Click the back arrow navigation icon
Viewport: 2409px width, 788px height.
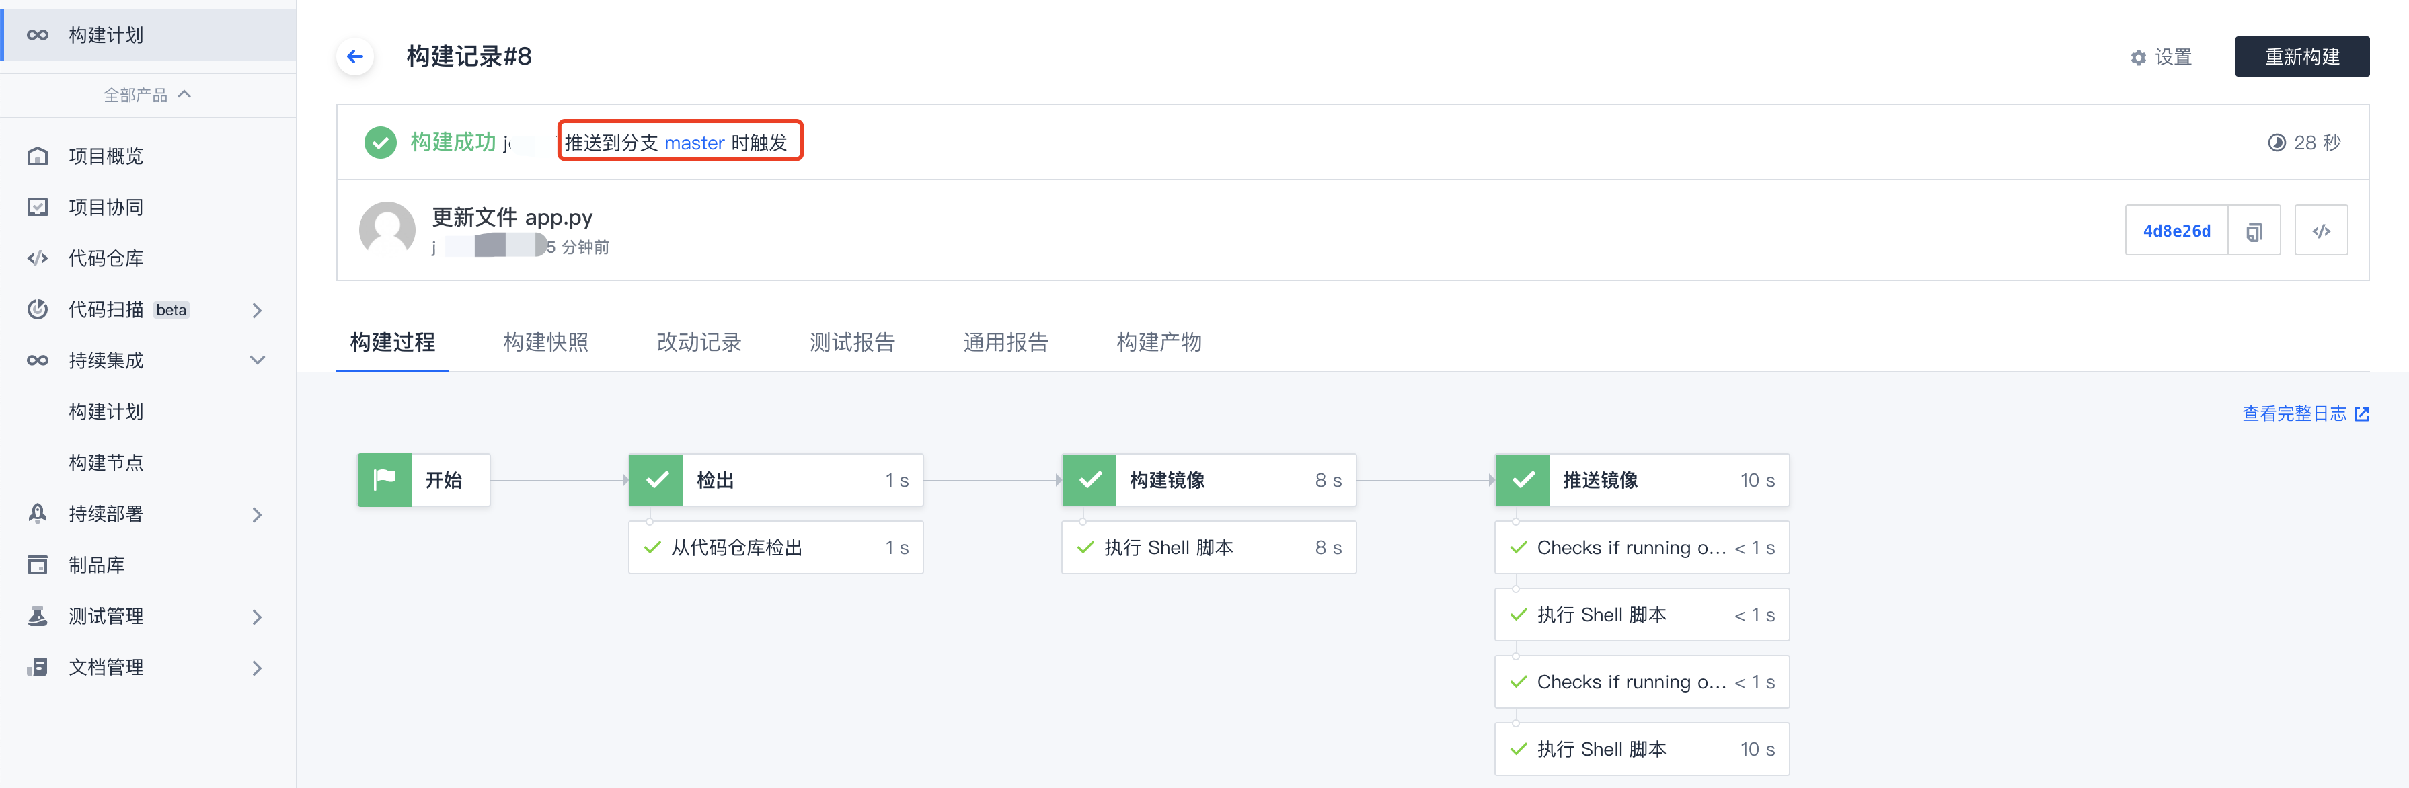(356, 57)
